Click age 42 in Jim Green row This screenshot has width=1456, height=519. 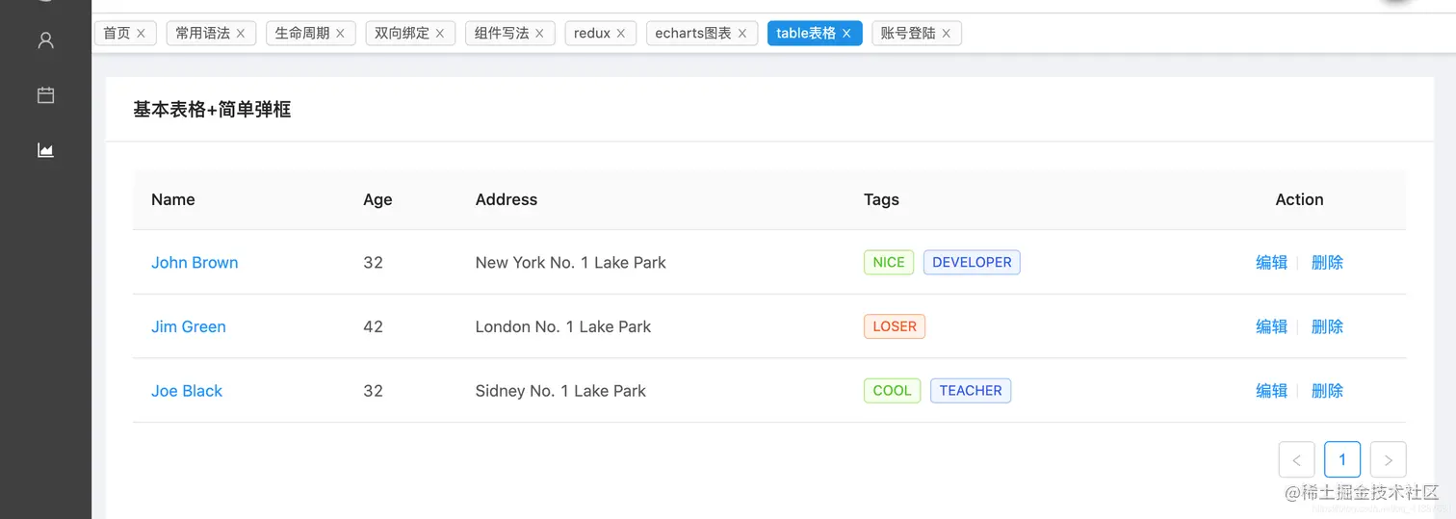373,326
